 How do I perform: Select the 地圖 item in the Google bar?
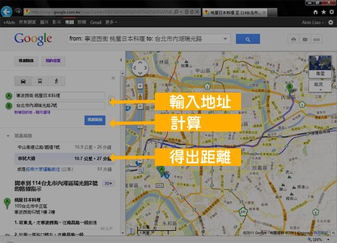[69, 22]
